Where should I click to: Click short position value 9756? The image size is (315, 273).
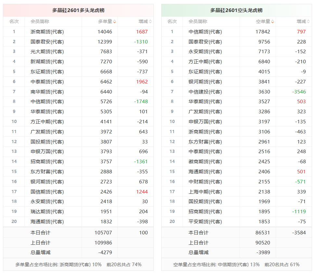pyautogui.click(x=264, y=42)
